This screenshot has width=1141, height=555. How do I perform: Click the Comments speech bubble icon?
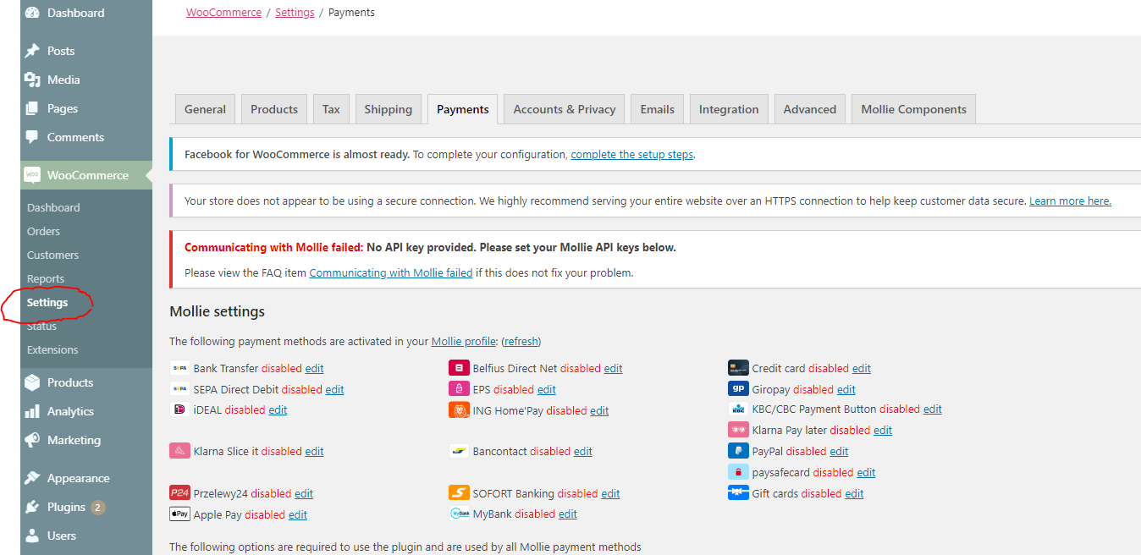pyautogui.click(x=32, y=137)
